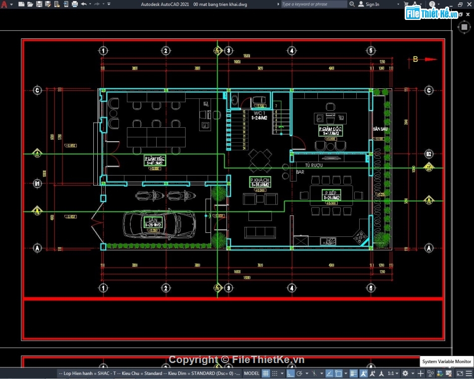The image size is (474, 379).
Task: Plot the drawing with the printer icon
Action: click(x=75, y=4)
